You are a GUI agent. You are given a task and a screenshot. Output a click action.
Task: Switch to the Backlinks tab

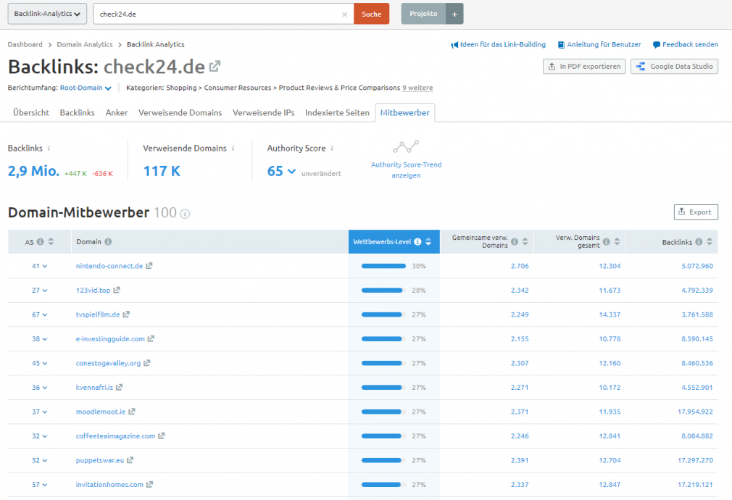coord(77,112)
